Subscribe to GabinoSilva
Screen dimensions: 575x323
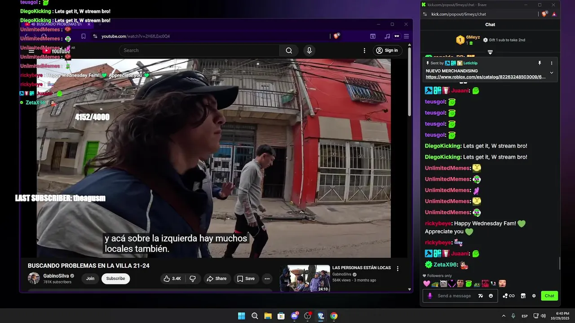coord(115,279)
